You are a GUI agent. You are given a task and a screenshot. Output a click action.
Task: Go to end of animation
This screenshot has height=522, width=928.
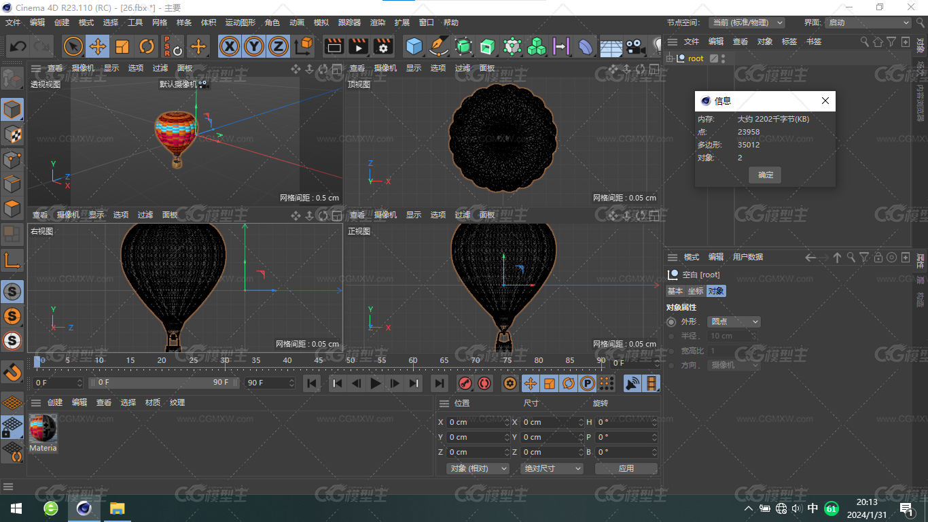[440, 383]
